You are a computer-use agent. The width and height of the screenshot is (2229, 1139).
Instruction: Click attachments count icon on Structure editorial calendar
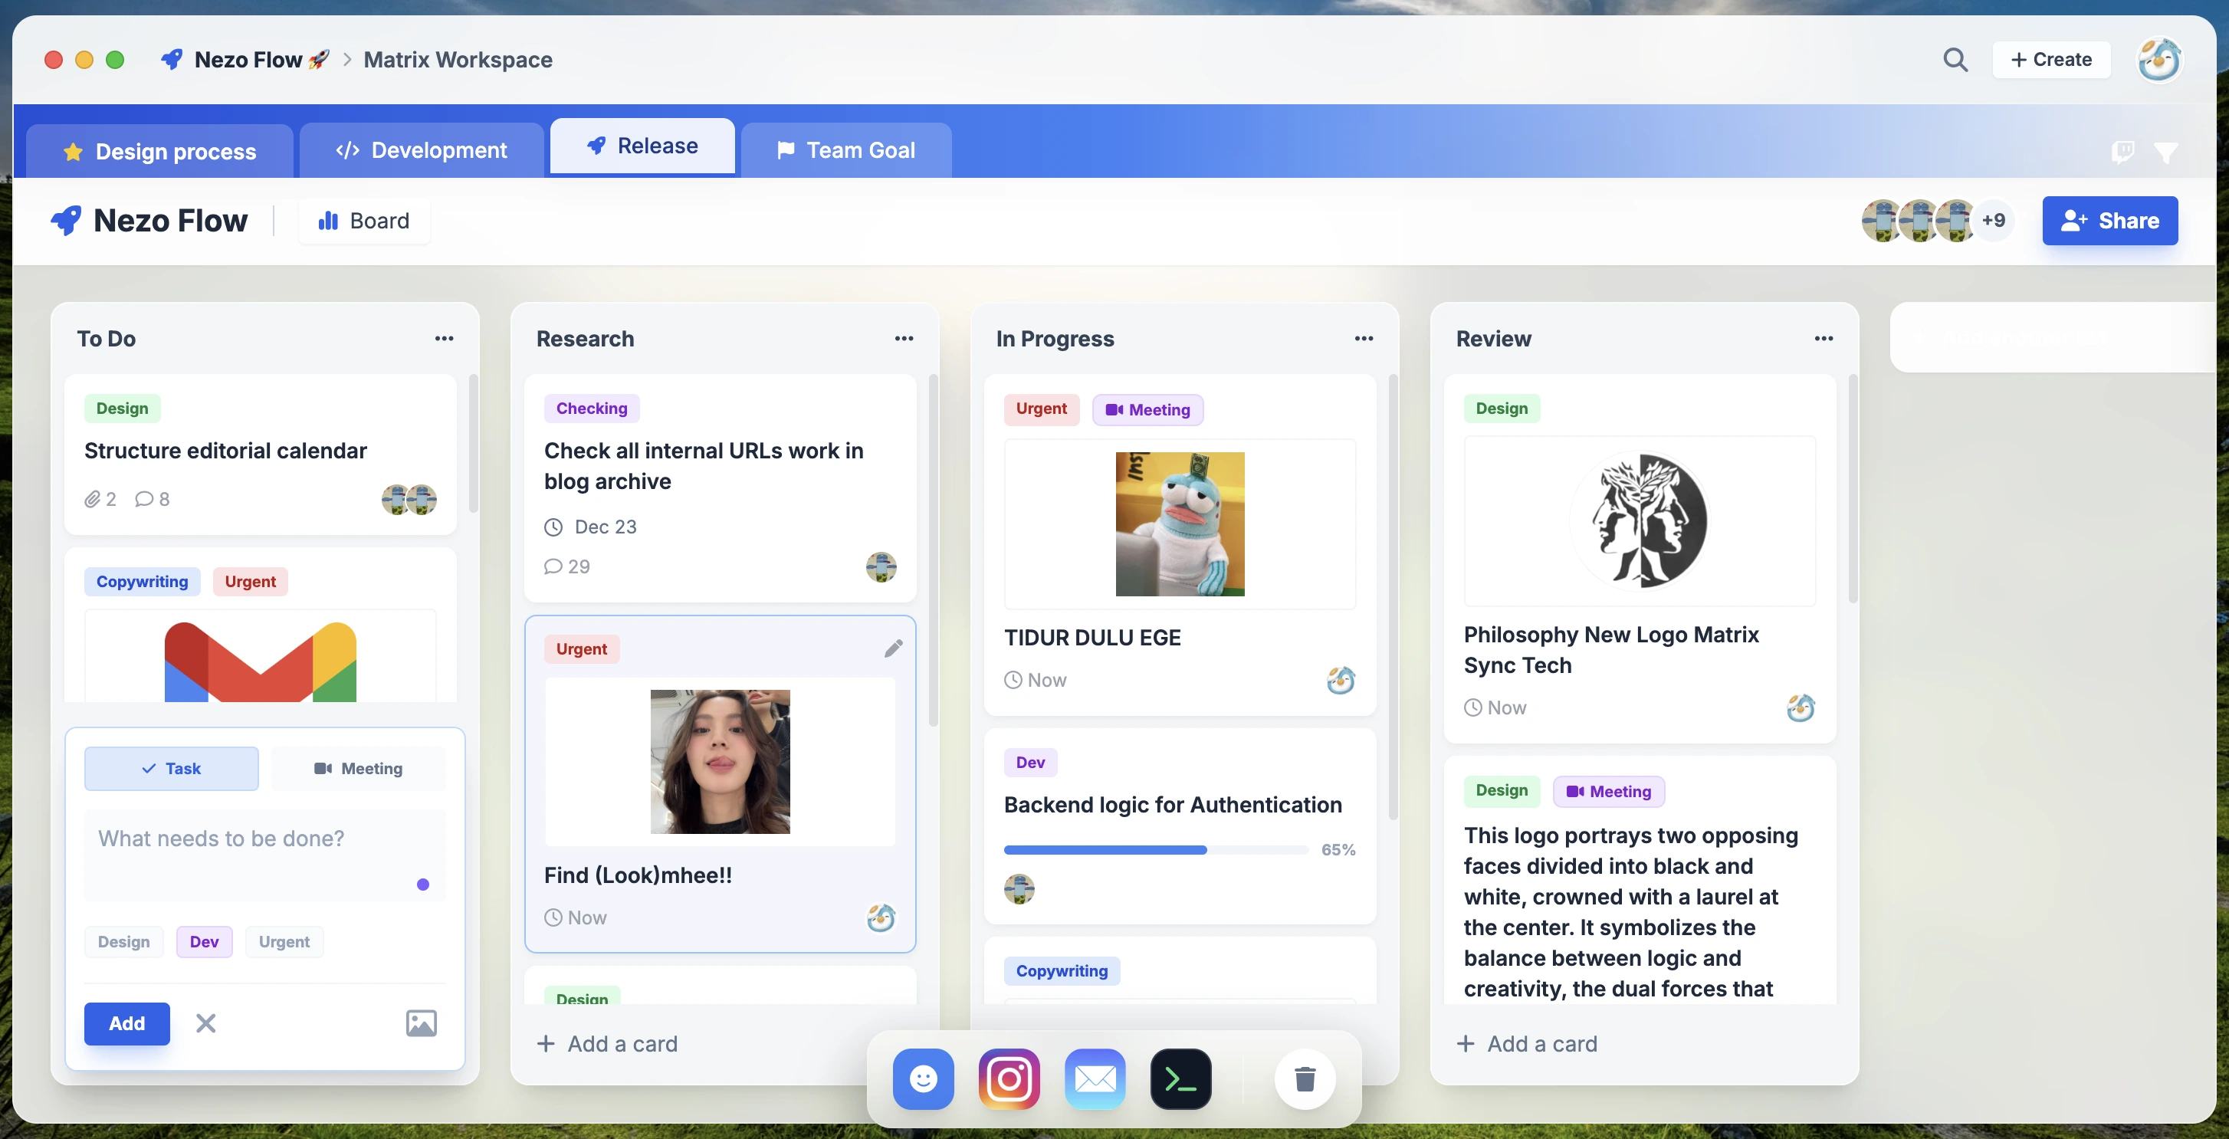[93, 500]
